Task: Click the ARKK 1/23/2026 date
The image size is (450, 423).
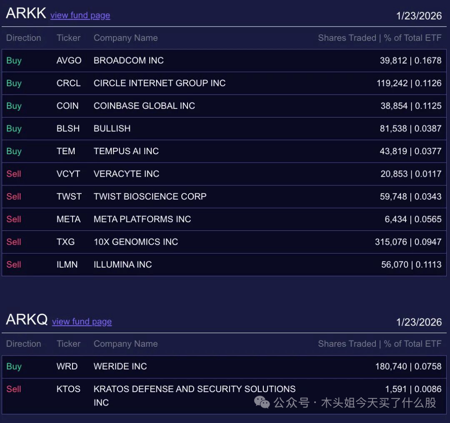Action: pos(419,16)
